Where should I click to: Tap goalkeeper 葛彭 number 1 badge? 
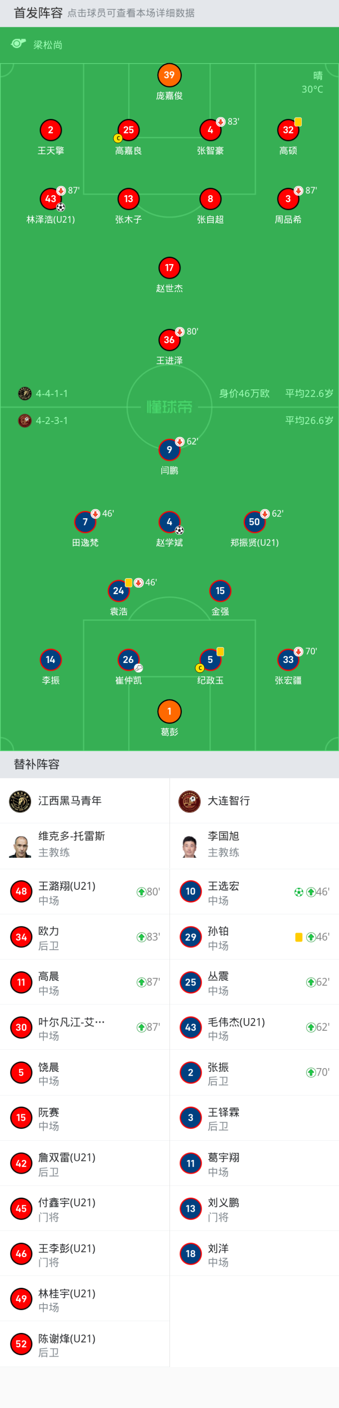tap(169, 711)
